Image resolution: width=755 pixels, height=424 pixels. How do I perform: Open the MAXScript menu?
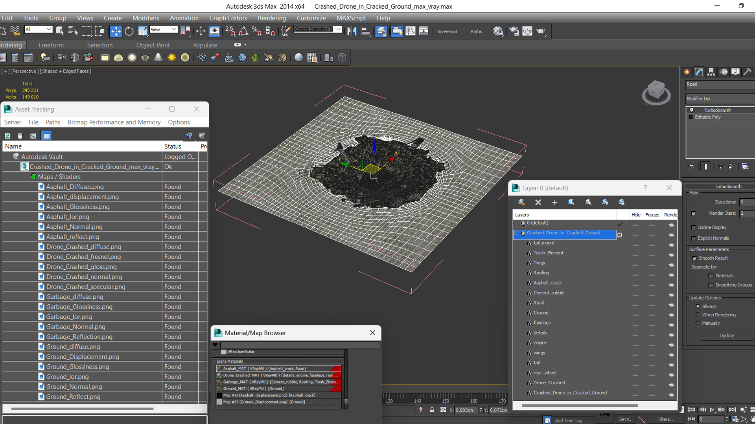(351, 18)
